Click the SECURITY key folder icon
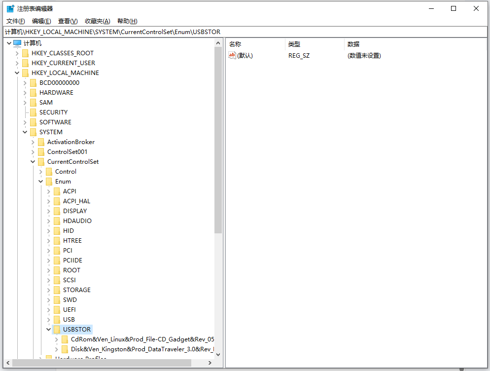Image resolution: width=490 pixels, height=371 pixels. pos(33,112)
